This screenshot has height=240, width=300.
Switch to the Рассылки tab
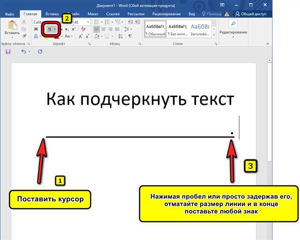pyautogui.click(x=136, y=14)
